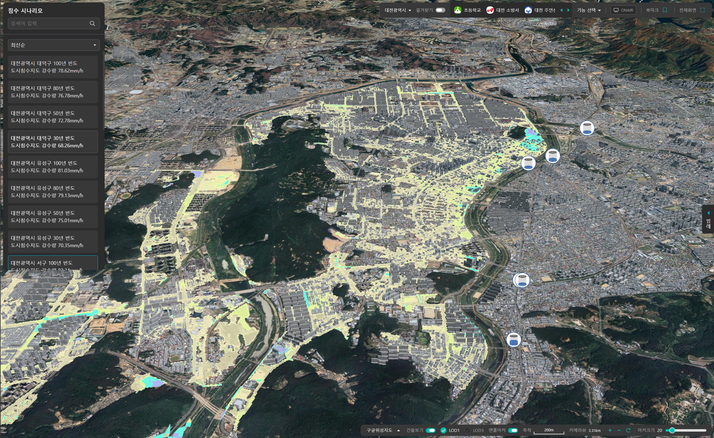Viewport: 714px width, 438px height.
Task: Toggle the 즐겨찾기 favorites switch
Action: (440, 10)
